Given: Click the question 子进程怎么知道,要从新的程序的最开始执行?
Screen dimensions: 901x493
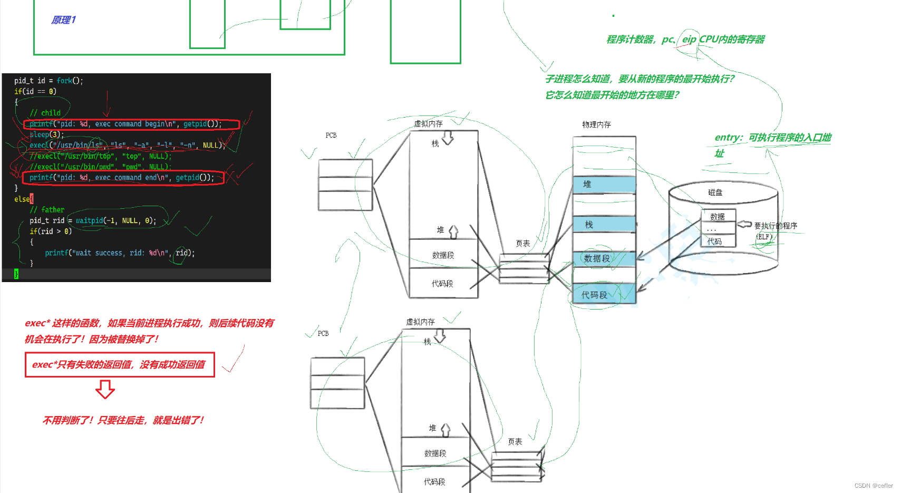Looking at the screenshot, I should coord(640,79).
